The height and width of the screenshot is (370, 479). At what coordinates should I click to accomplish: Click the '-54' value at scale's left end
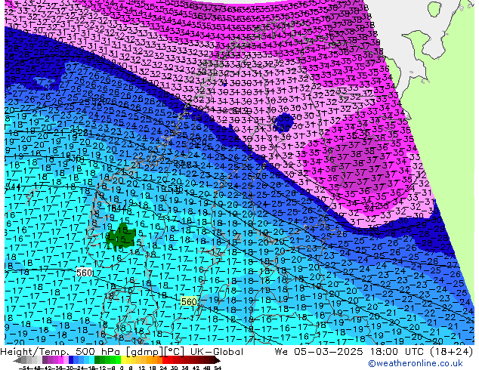pyautogui.click(x=25, y=368)
